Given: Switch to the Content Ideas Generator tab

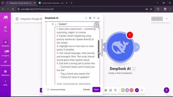Looking at the screenshot, I should pyautogui.click(x=53, y=3).
